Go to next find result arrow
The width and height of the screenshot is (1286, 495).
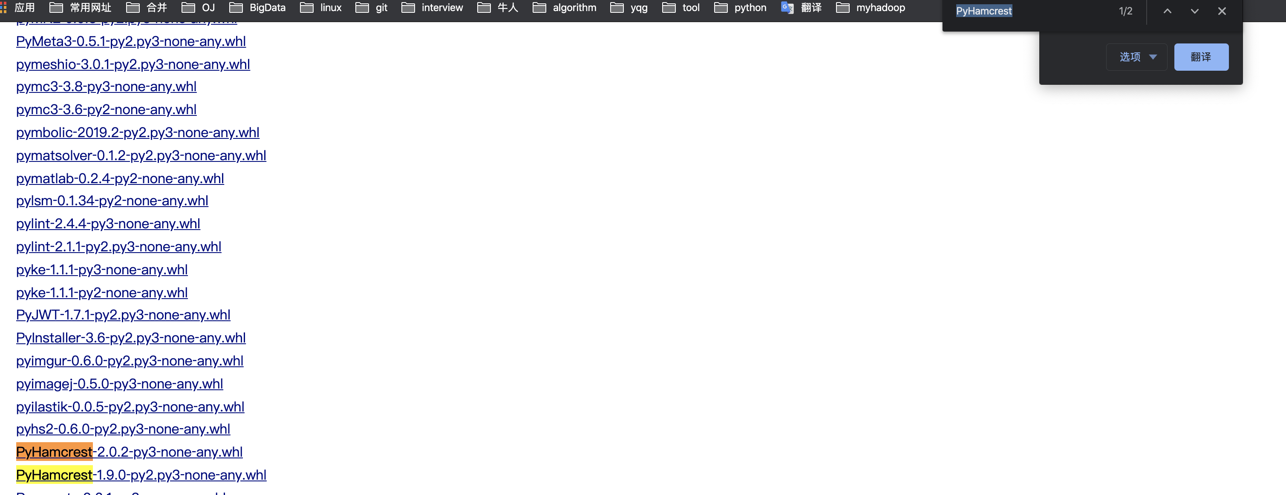pyautogui.click(x=1195, y=11)
